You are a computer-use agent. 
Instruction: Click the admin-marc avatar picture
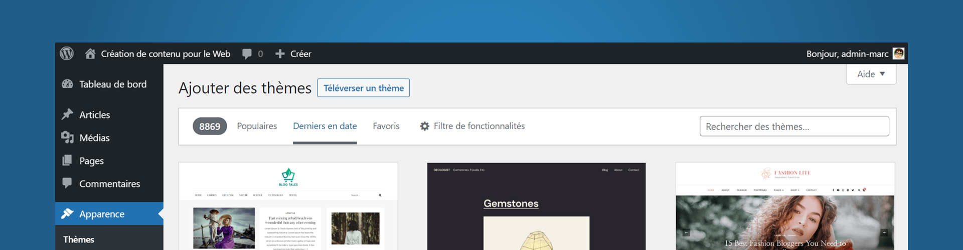tap(899, 53)
